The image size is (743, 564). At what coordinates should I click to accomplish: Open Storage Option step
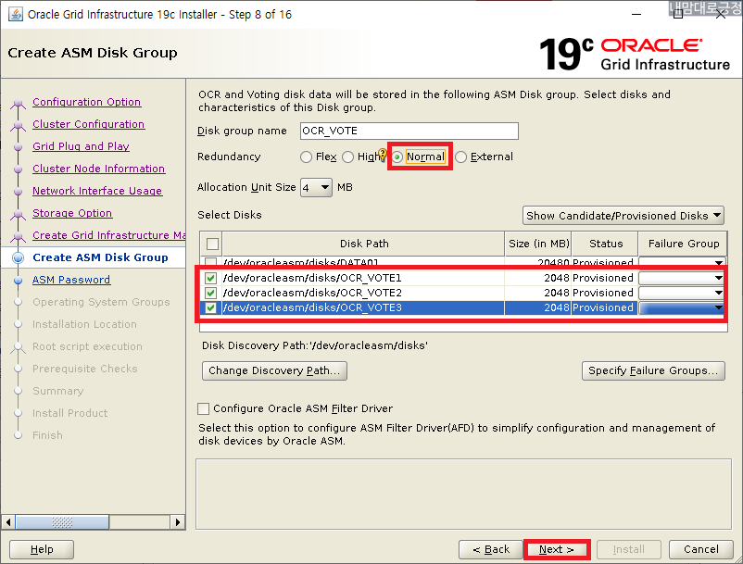pos(72,213)
